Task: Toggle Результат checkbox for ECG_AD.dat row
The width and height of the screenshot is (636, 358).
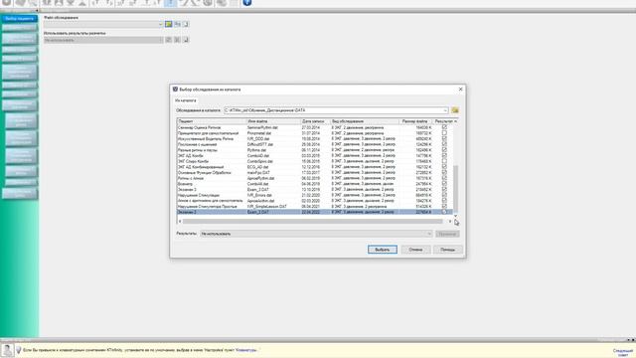Action: coord(444,167)
